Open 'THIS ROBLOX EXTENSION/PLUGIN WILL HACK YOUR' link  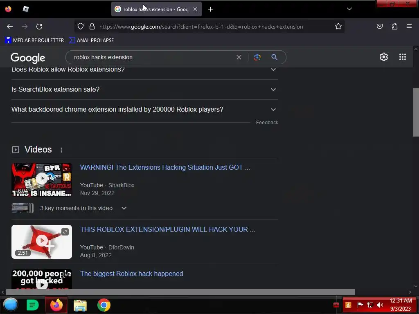point(167,230)
